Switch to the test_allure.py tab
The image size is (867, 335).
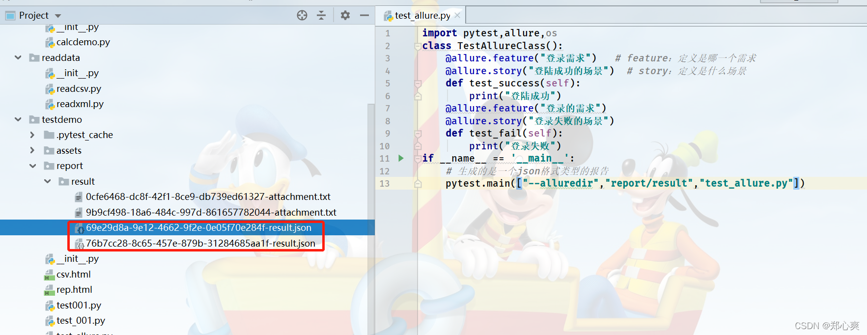[x=422, y=16]
